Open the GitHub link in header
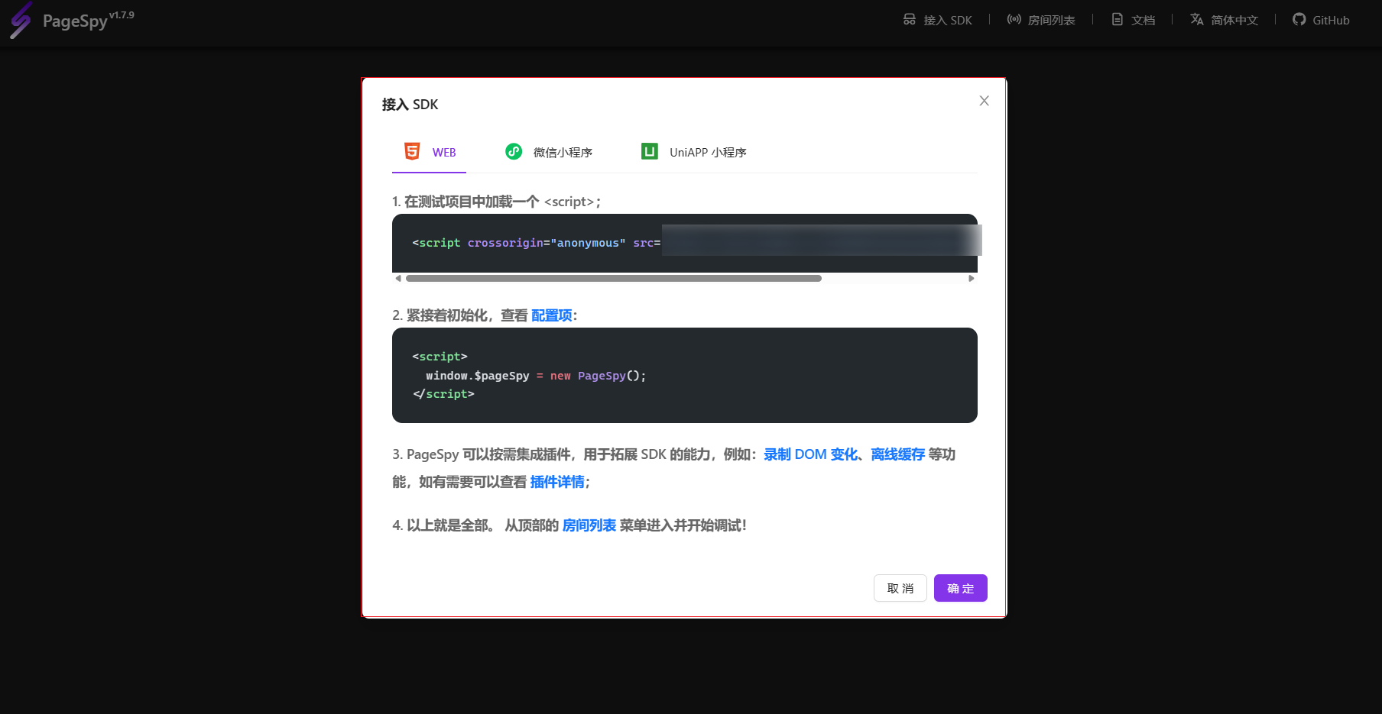The height and width of the screenshot is (714, 1382). [x=1321, y=20]
